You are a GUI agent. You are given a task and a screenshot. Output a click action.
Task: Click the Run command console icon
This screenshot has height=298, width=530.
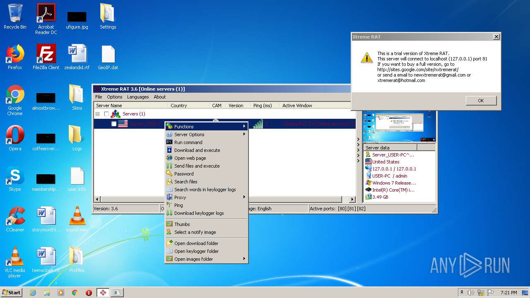point(169,142)
